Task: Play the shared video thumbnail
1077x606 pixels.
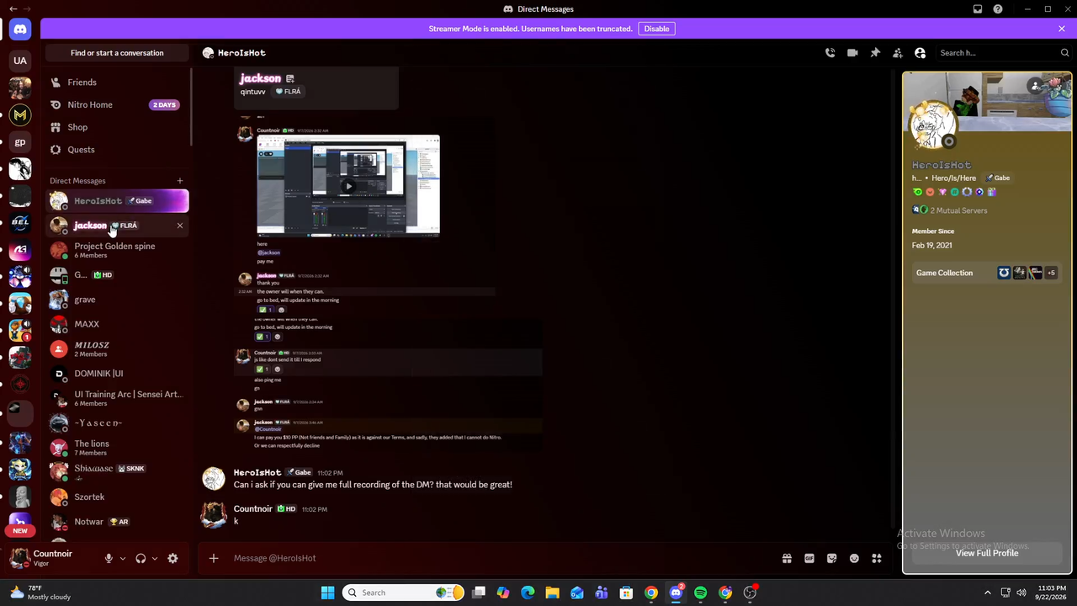Action: tap(348, 186)
